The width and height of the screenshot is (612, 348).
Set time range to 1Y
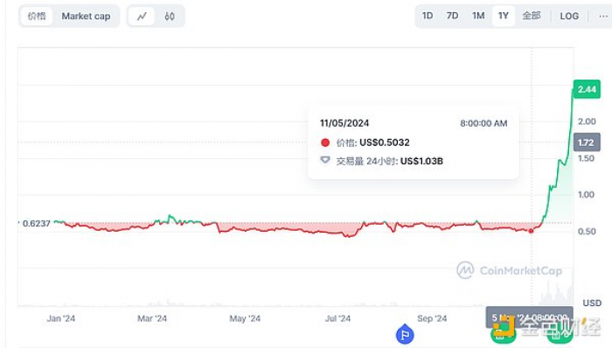pyautogui.click(x=504, y=16)
